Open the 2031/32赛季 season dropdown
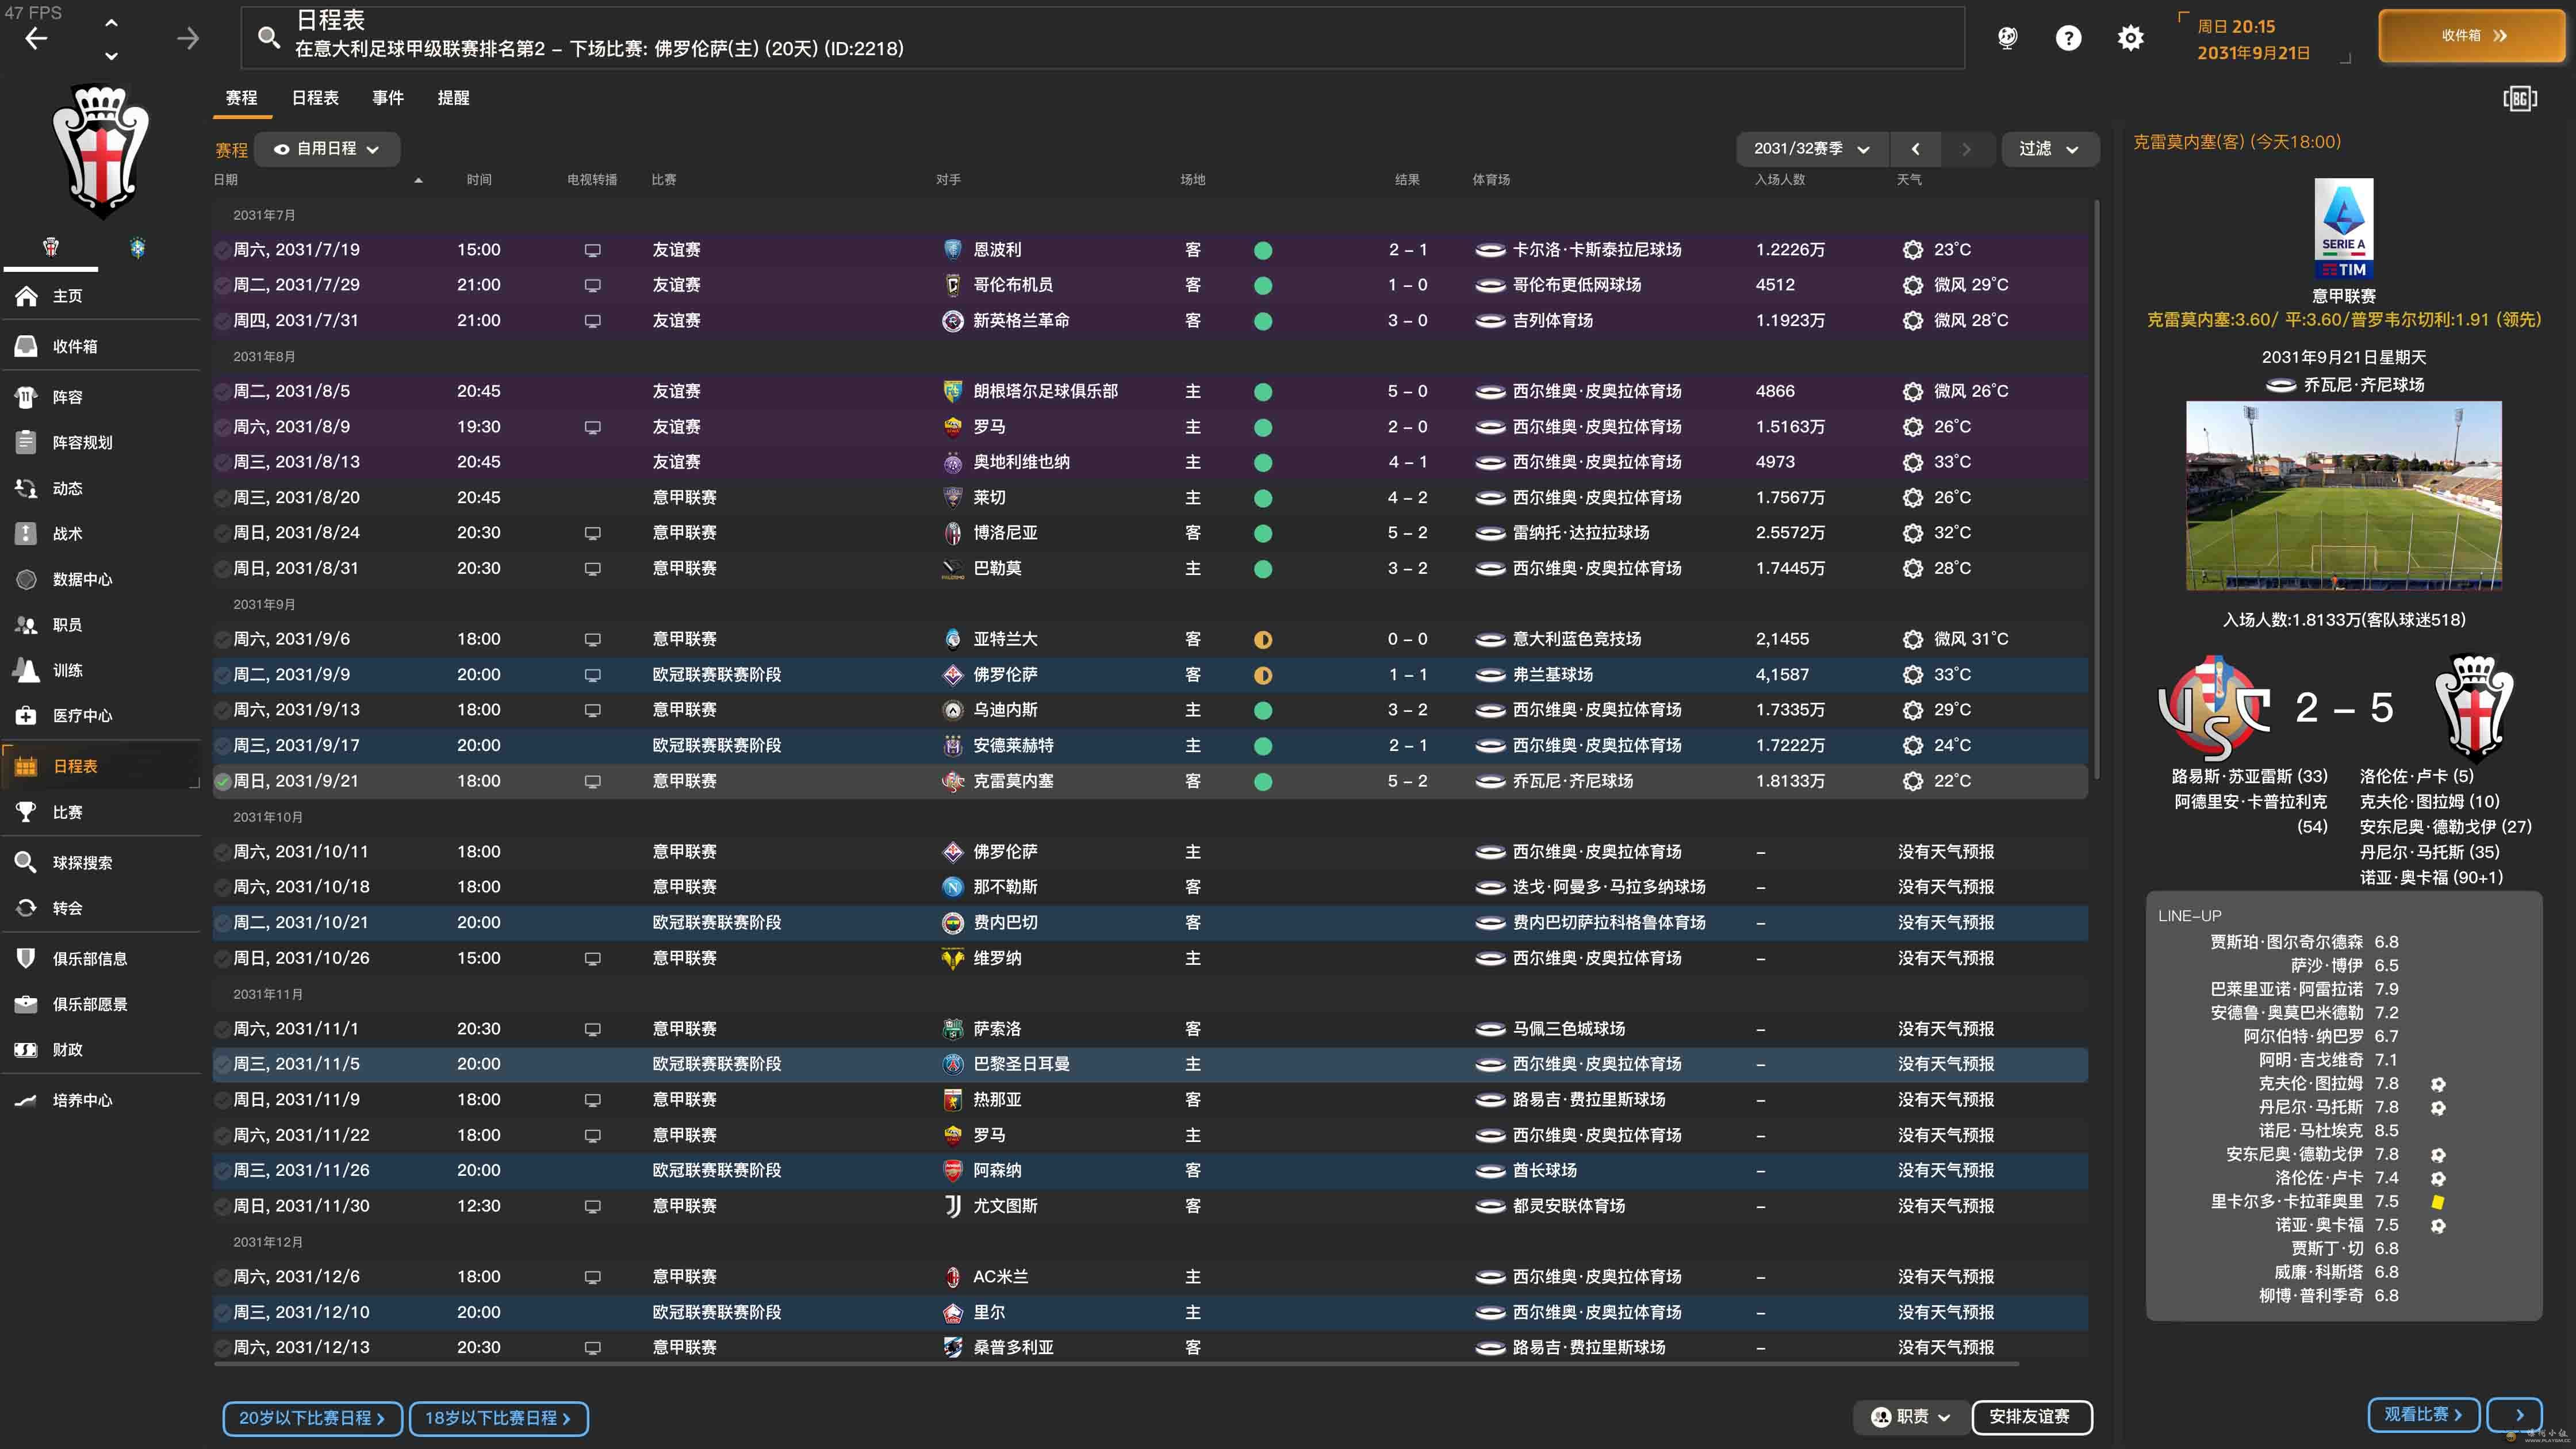 tap(1811, 149)
